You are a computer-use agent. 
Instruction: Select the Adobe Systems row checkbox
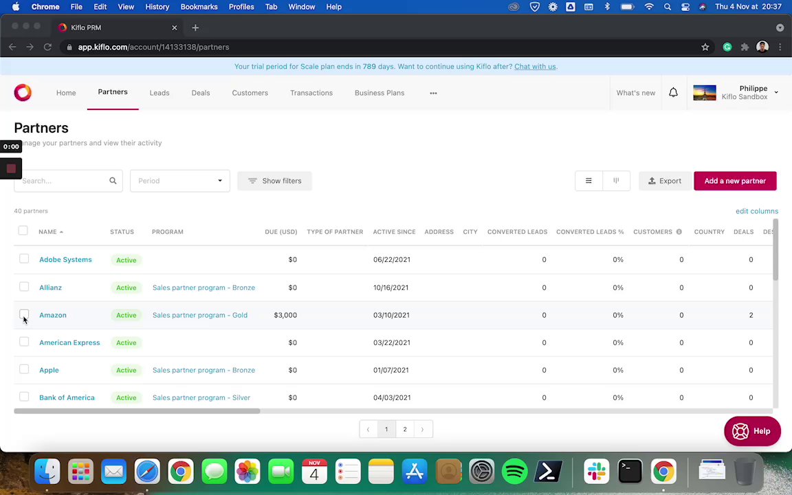(24, 259)
